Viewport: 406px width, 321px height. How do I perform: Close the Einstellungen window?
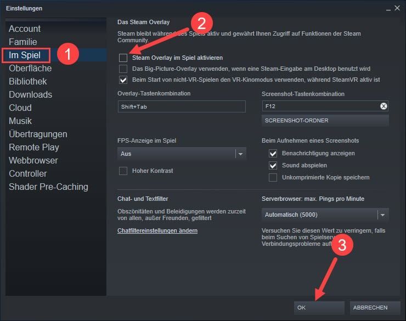(397, 8)
